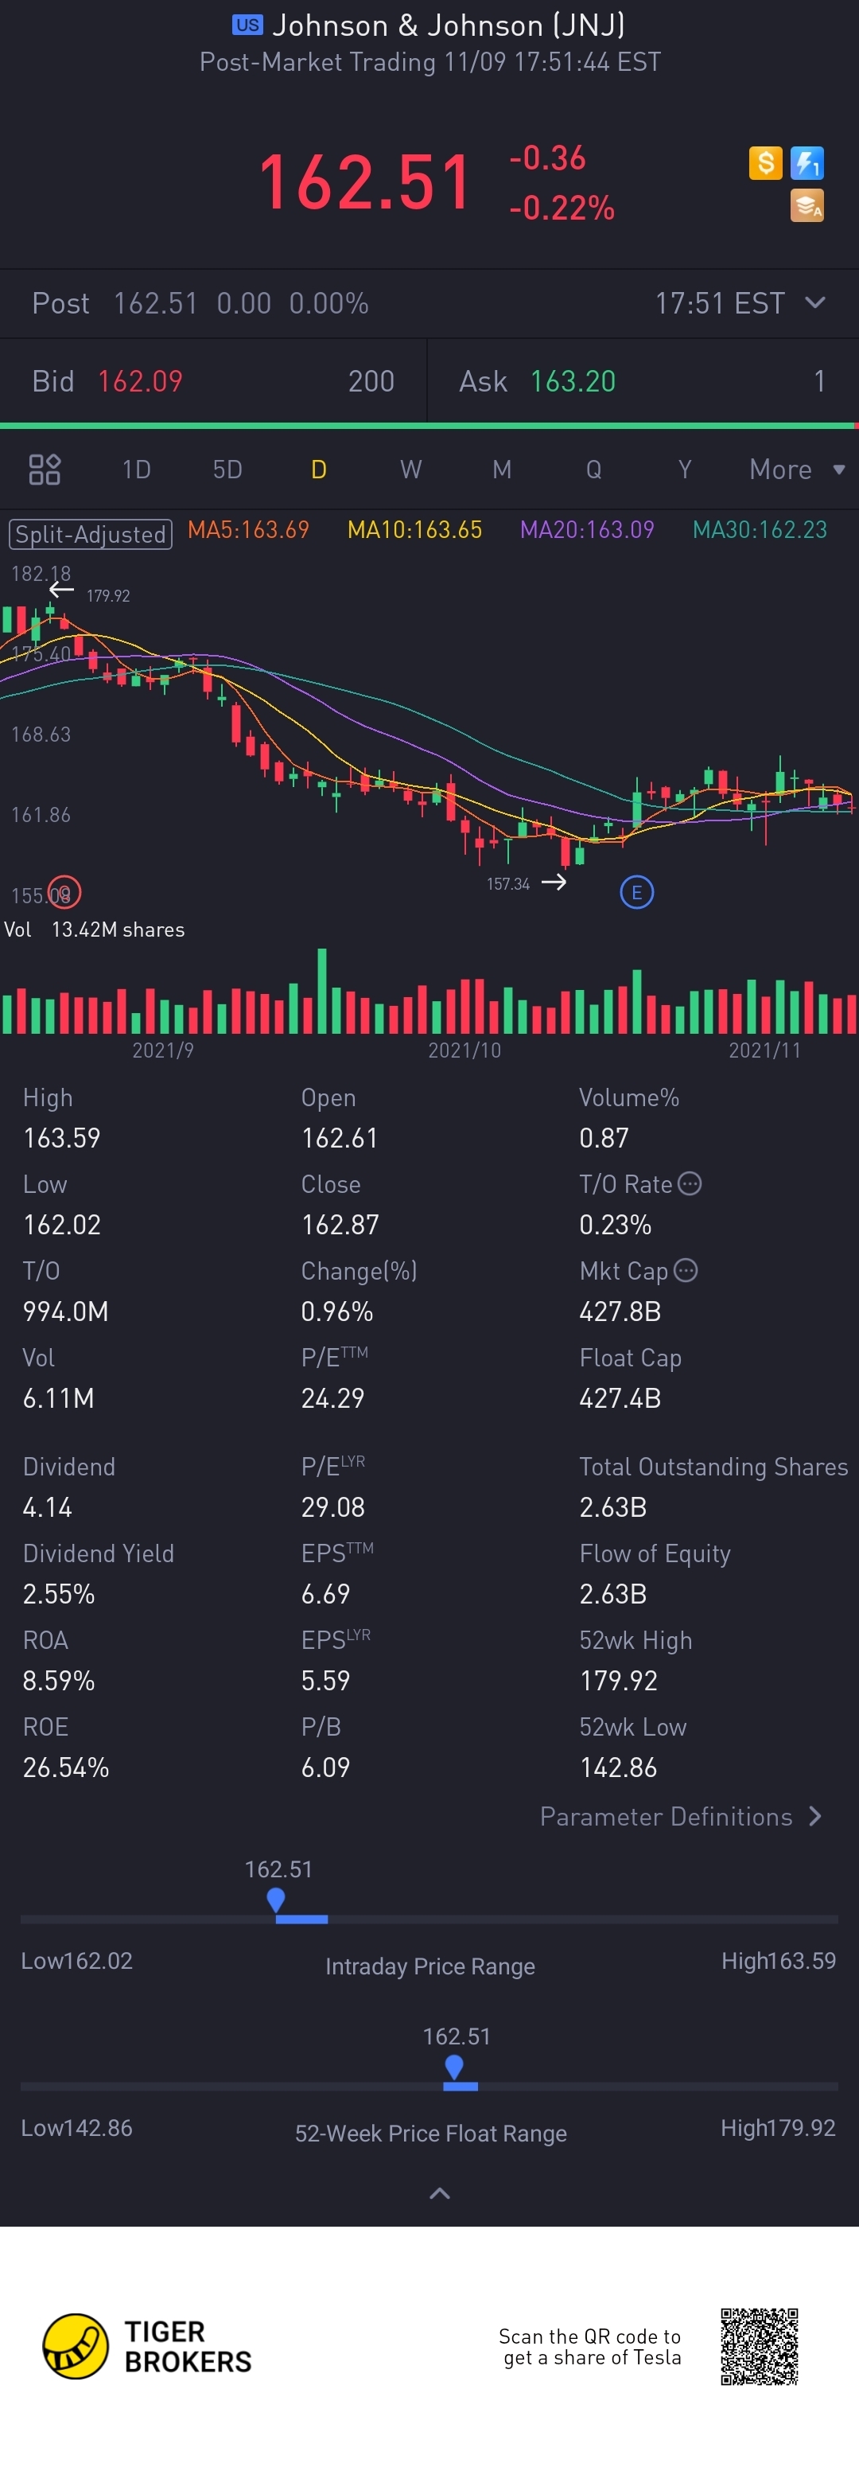Tap the blue lightning bolt icon

[807, 163]
